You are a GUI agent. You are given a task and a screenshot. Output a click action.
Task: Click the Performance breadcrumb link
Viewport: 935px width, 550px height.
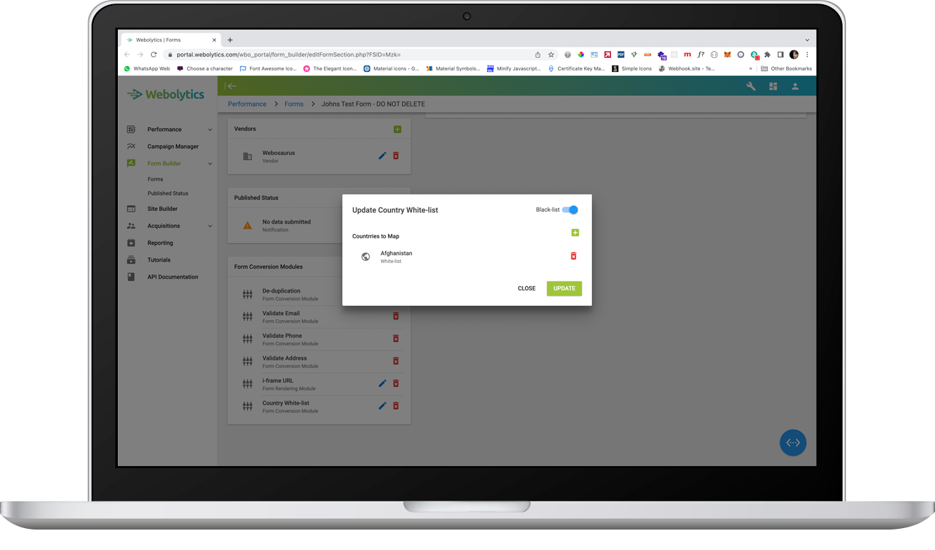click(247, 104)
